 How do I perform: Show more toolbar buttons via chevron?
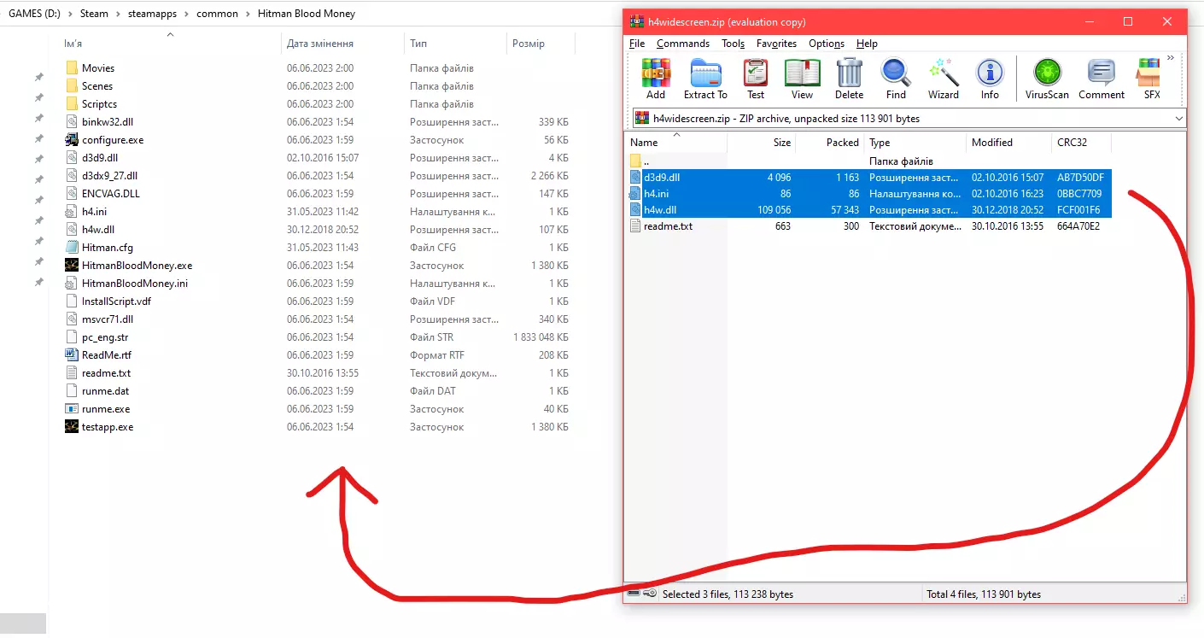[x=1171, y=58]
